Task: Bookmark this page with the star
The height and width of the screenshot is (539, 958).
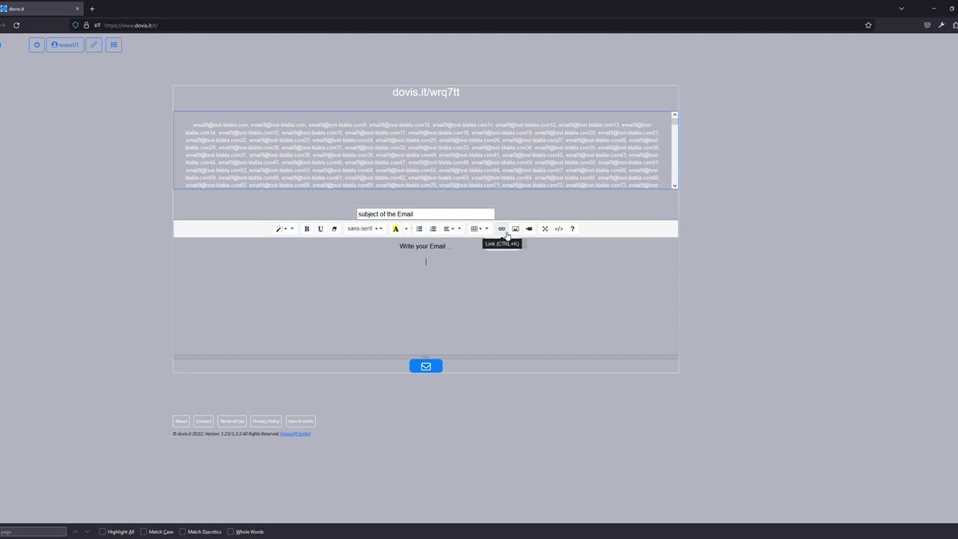Action: point(868,25)
